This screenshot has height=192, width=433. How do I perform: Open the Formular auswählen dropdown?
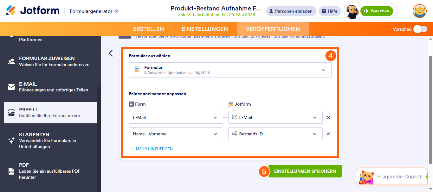click(x=230, y=70)
